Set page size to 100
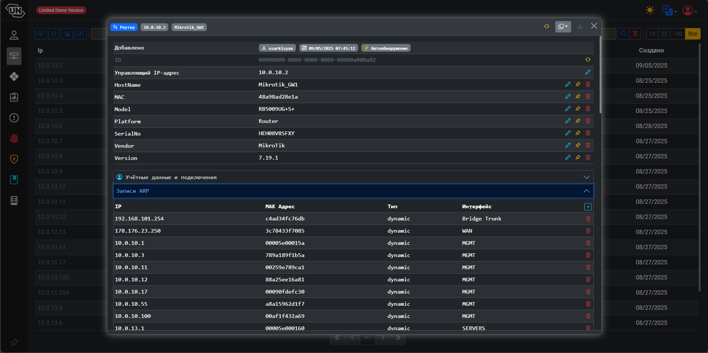708x353 pixels. tap(678, 34)
